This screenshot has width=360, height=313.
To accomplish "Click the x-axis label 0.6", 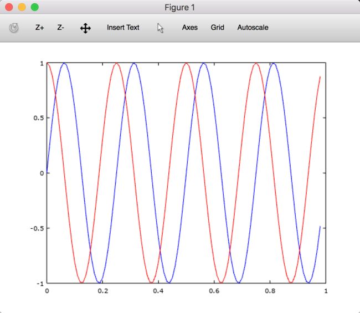I will point(214,291).
